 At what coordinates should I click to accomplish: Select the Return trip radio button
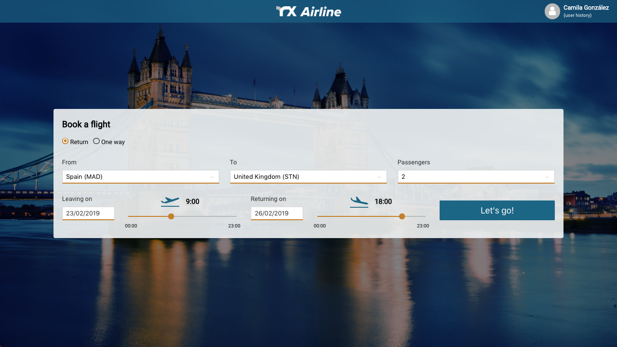(x=66, y=141)
